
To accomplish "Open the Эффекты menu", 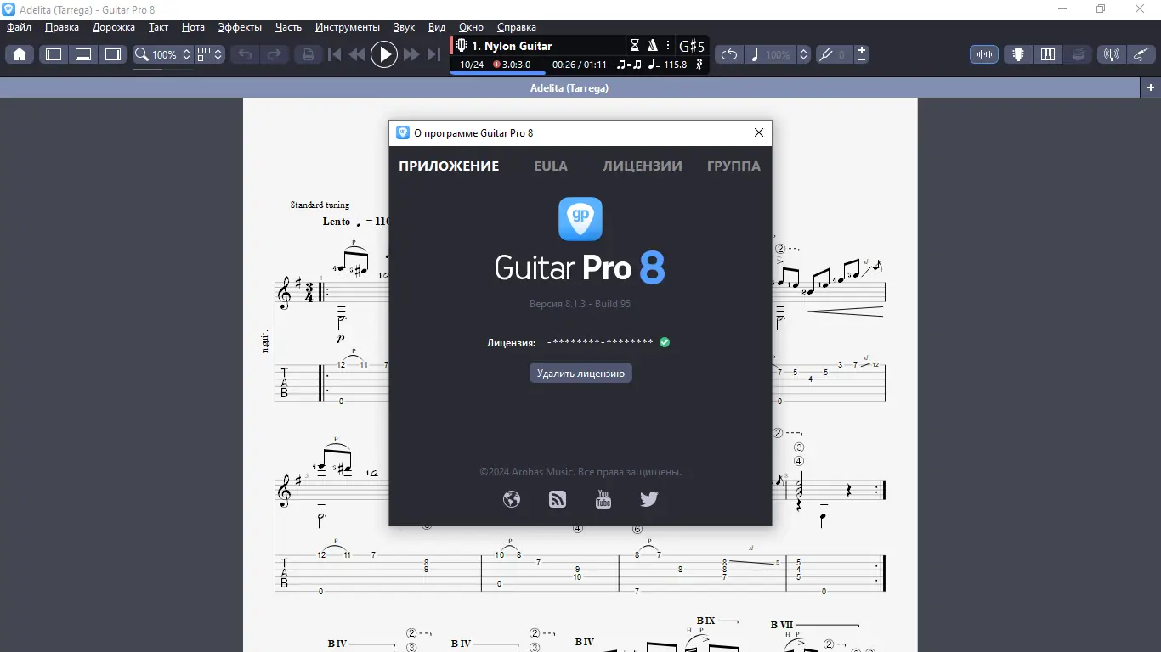I will [x=241, y=27].
